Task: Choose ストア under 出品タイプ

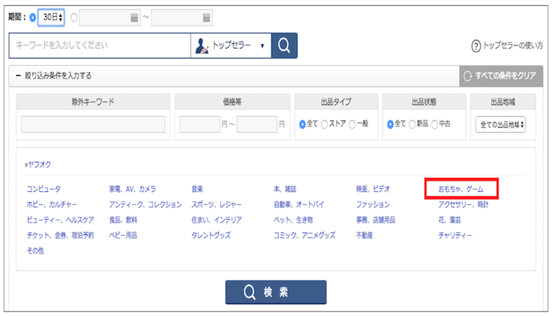Action: pyautogui.click(x=324, y=125)
